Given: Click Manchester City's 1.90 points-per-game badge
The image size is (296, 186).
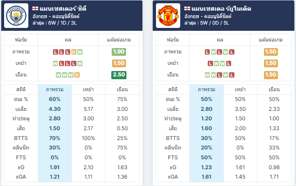Looking at the screenshot, I should pos(119,52).
